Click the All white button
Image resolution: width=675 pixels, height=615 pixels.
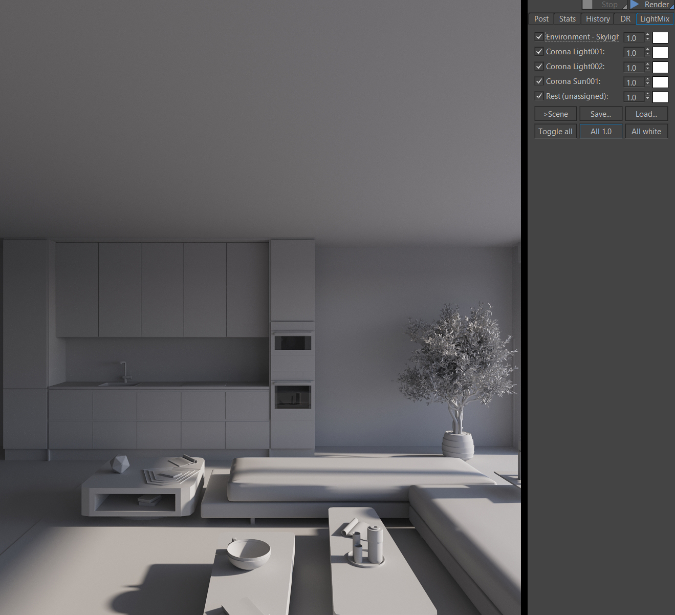tap(646, 132)
